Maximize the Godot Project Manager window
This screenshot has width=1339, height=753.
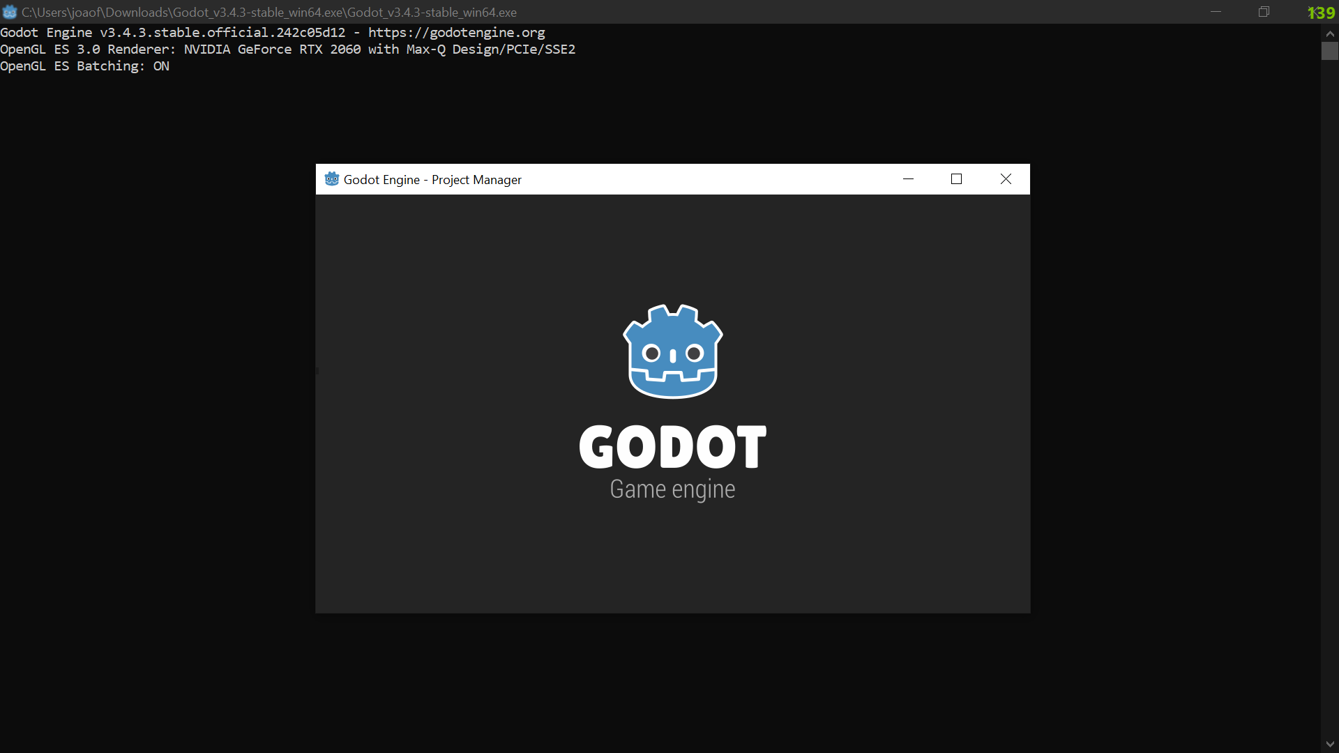(956, 179)
